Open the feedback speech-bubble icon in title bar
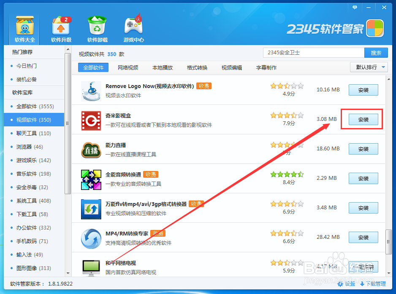This screenshot has width=396, height=294. pyautogui.click(x=355, y=7)
